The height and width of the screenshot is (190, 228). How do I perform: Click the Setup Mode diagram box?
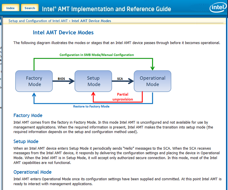click(93, 81)
